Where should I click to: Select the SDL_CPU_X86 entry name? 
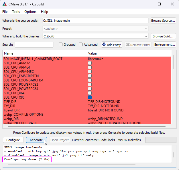14,97
